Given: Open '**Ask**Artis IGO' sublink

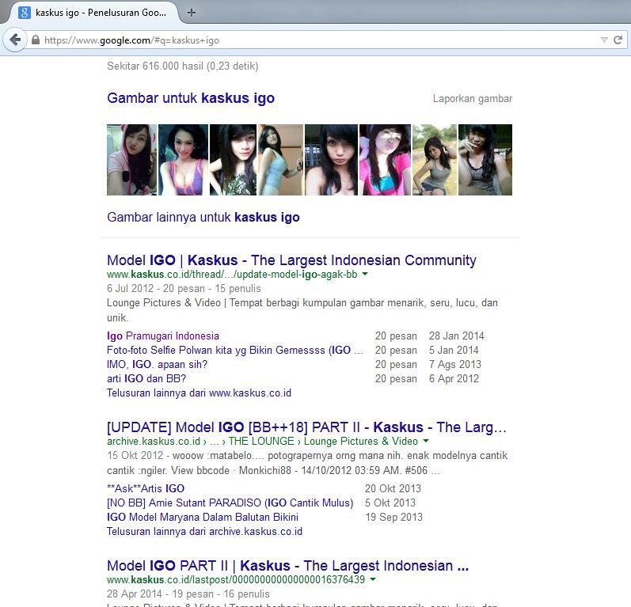Looking at the screenshot, I should coord(146,488).
